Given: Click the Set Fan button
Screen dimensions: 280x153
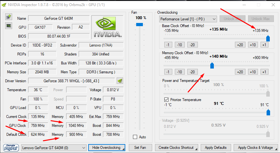Looking at the screenshot, I should (x=140, y=148).
